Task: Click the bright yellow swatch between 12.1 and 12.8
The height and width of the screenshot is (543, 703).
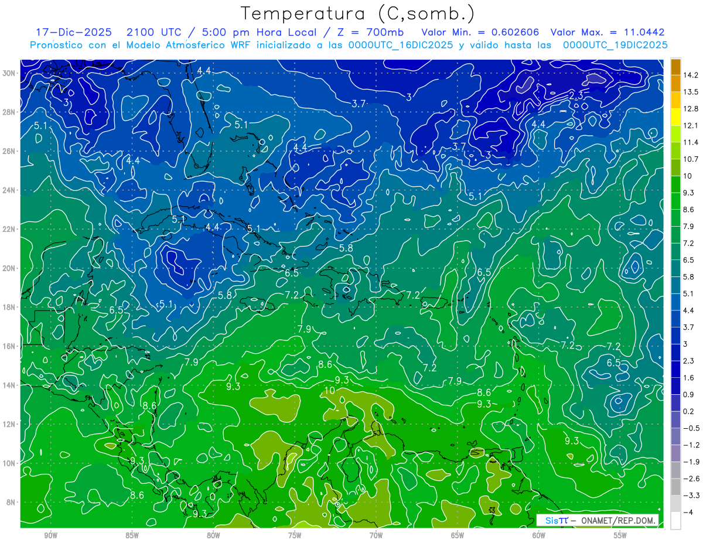Action: pos(675,117)
